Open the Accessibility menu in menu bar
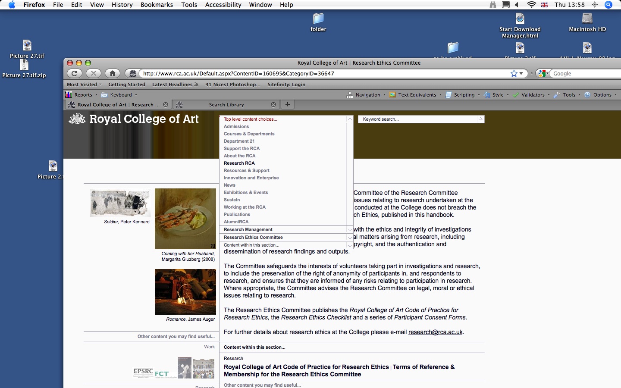The height and width of the screenshot is (388, 621). click(223, 5)
